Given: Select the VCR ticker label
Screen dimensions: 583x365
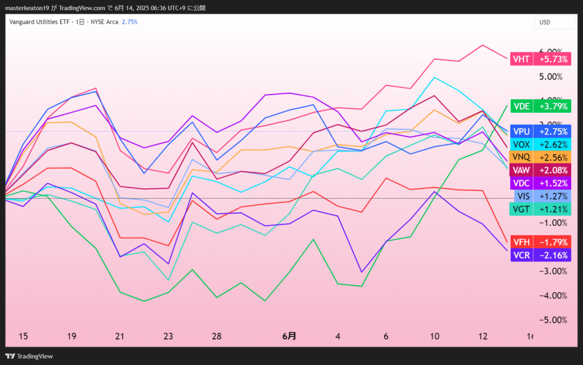Looking at the screenshot, I should [x=522, y=255].
